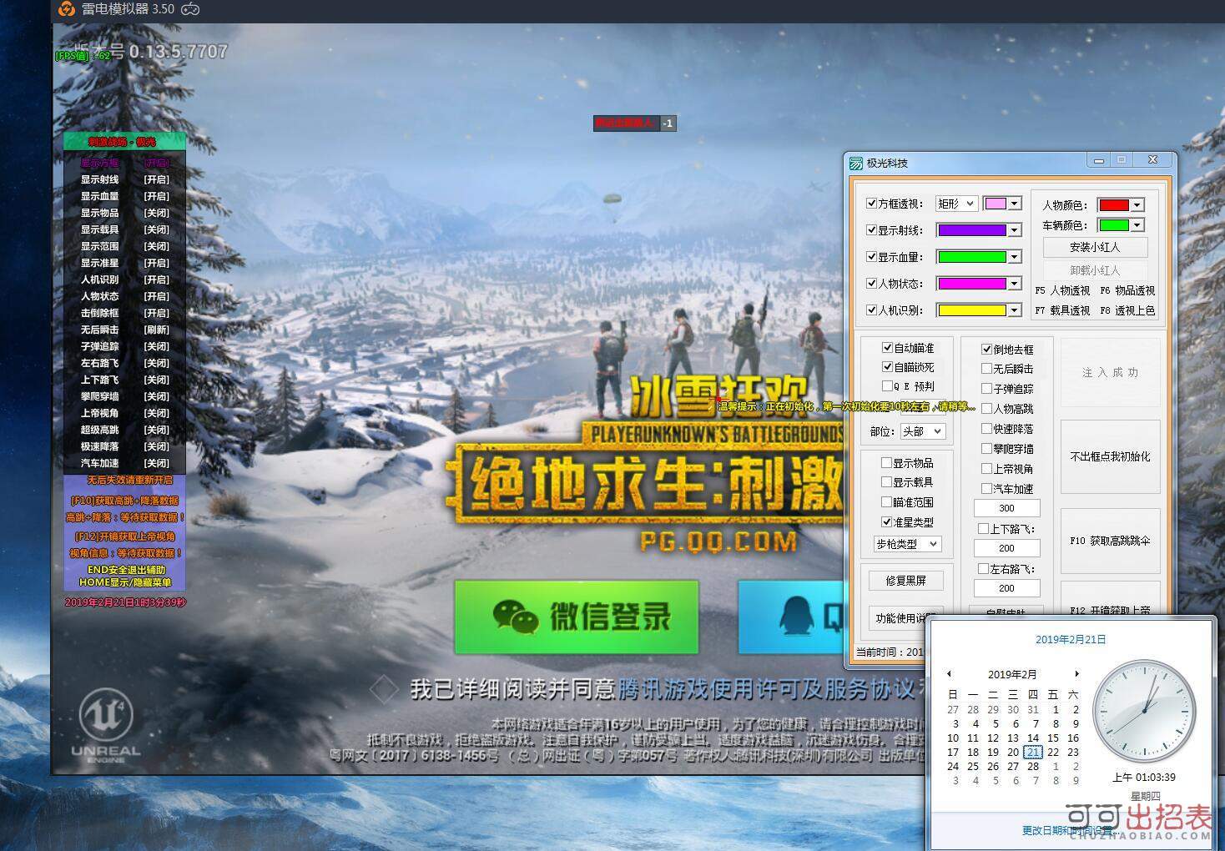Check 瞄准范围 option

(x=887, y=501)
